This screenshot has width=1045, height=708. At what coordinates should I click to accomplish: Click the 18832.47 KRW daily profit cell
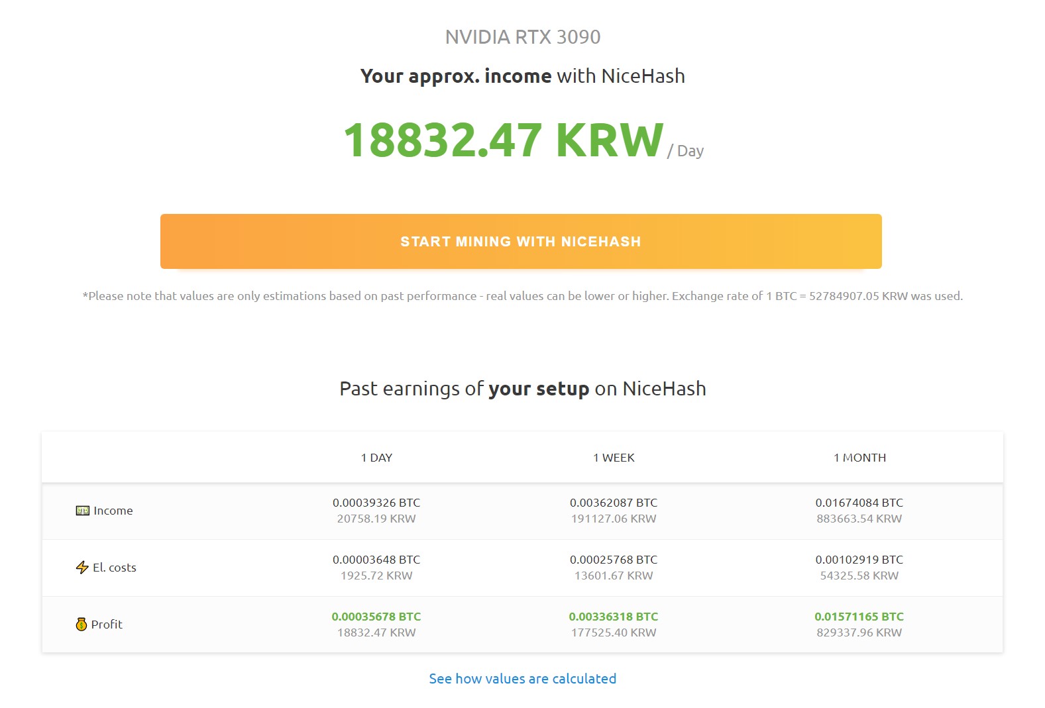tap(376, 632)
